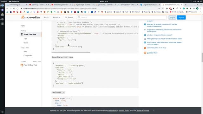Open the games bookmark folder
The width and height of the screenshot is (203, 114).
[108, 12]
